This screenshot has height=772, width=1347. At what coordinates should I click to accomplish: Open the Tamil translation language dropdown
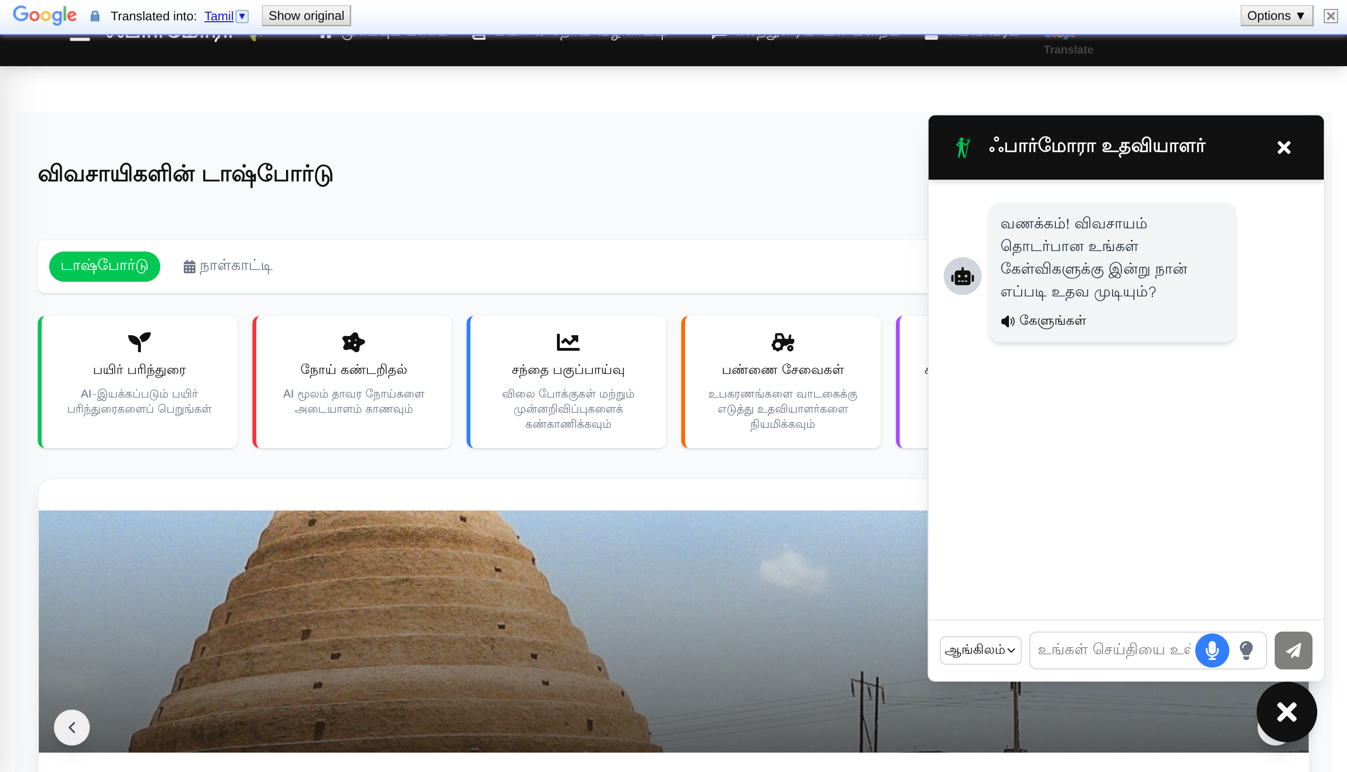tap(242, 16)
